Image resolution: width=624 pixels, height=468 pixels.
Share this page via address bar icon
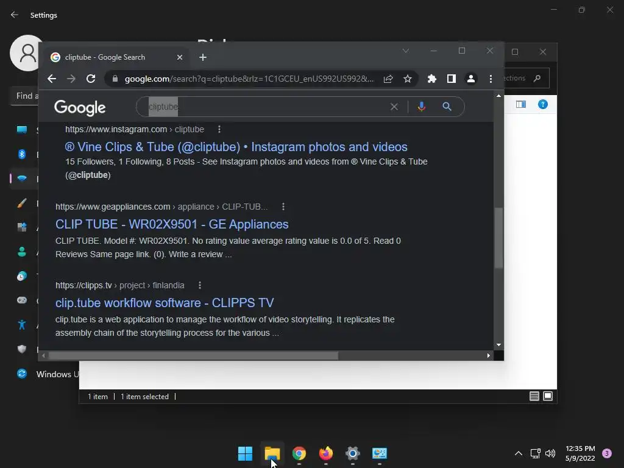click(388, 79)
